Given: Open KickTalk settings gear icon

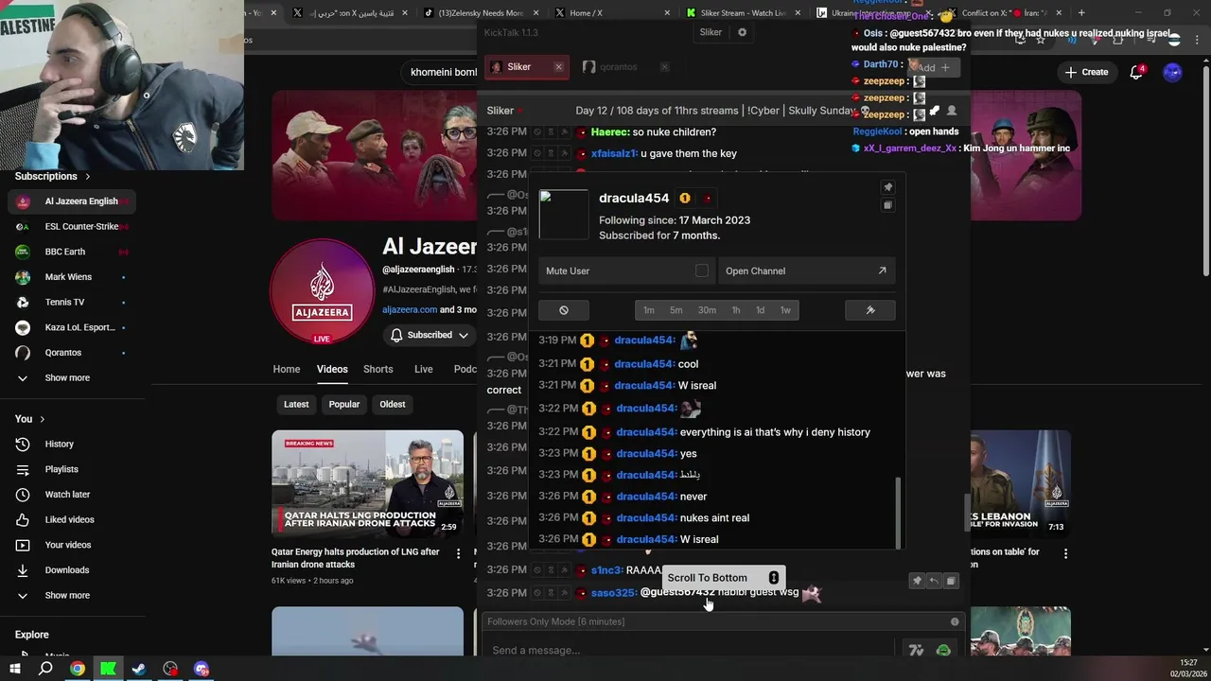Looking at the screenshot, I should point(742,32).
